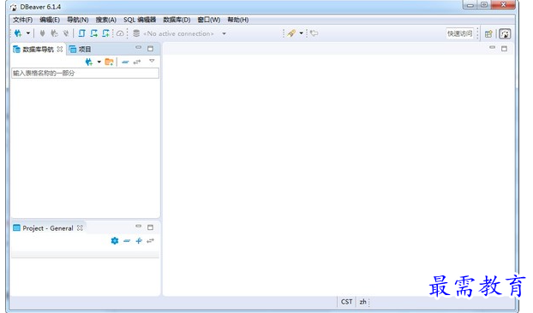Click the highlighter search marker icon
Viewport: 533px width, 313px height.
click(x=291, y=33)
